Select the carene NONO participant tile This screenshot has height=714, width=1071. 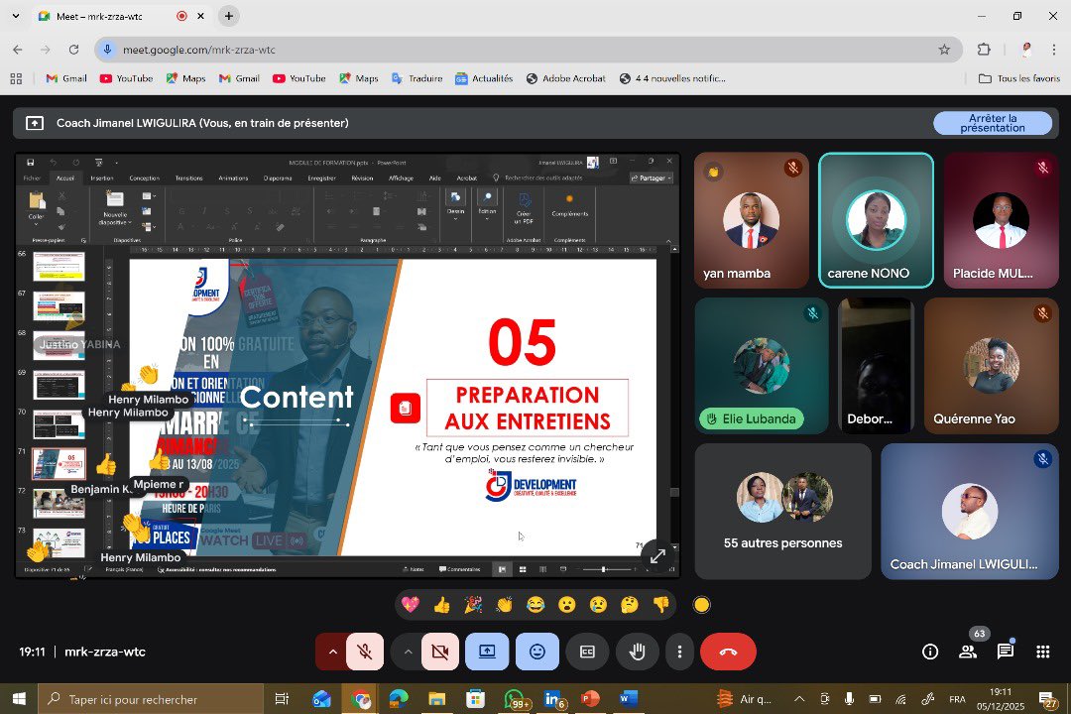[876, 220]
